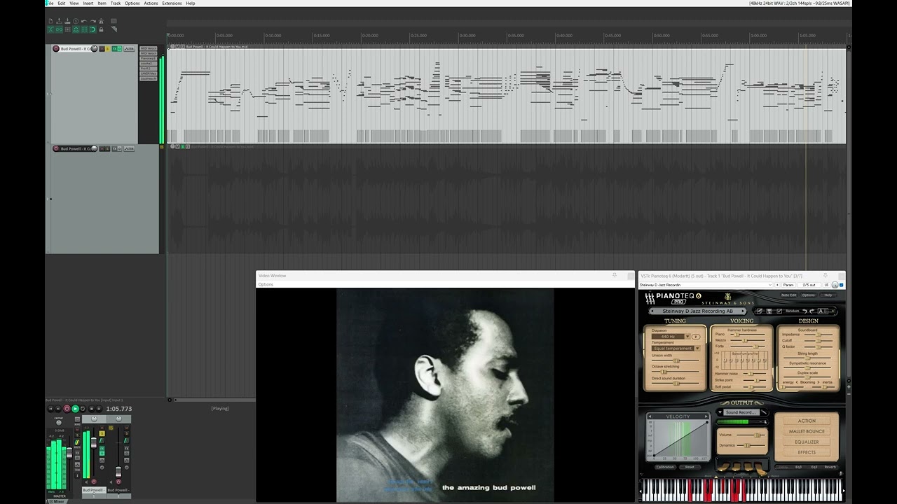Click the New project toolbar icon
Image resolution: width=897 pixels, height=504 pixels.
coord(51,21)
